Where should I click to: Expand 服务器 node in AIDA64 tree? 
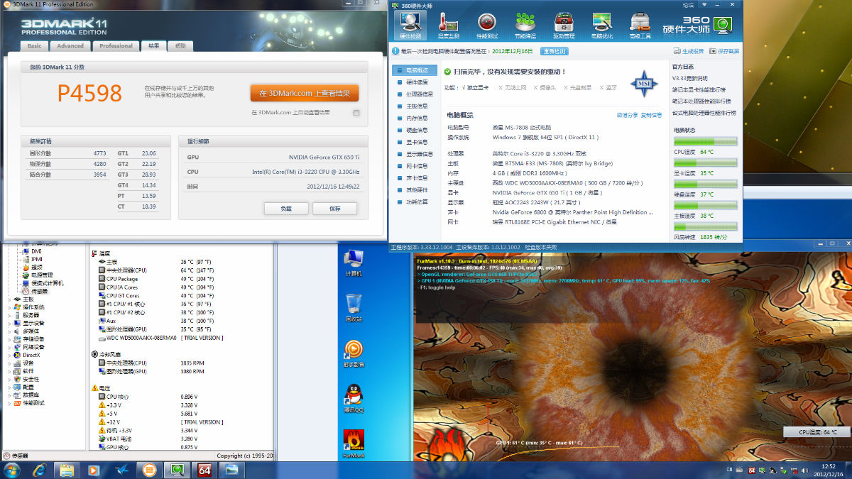10,315
